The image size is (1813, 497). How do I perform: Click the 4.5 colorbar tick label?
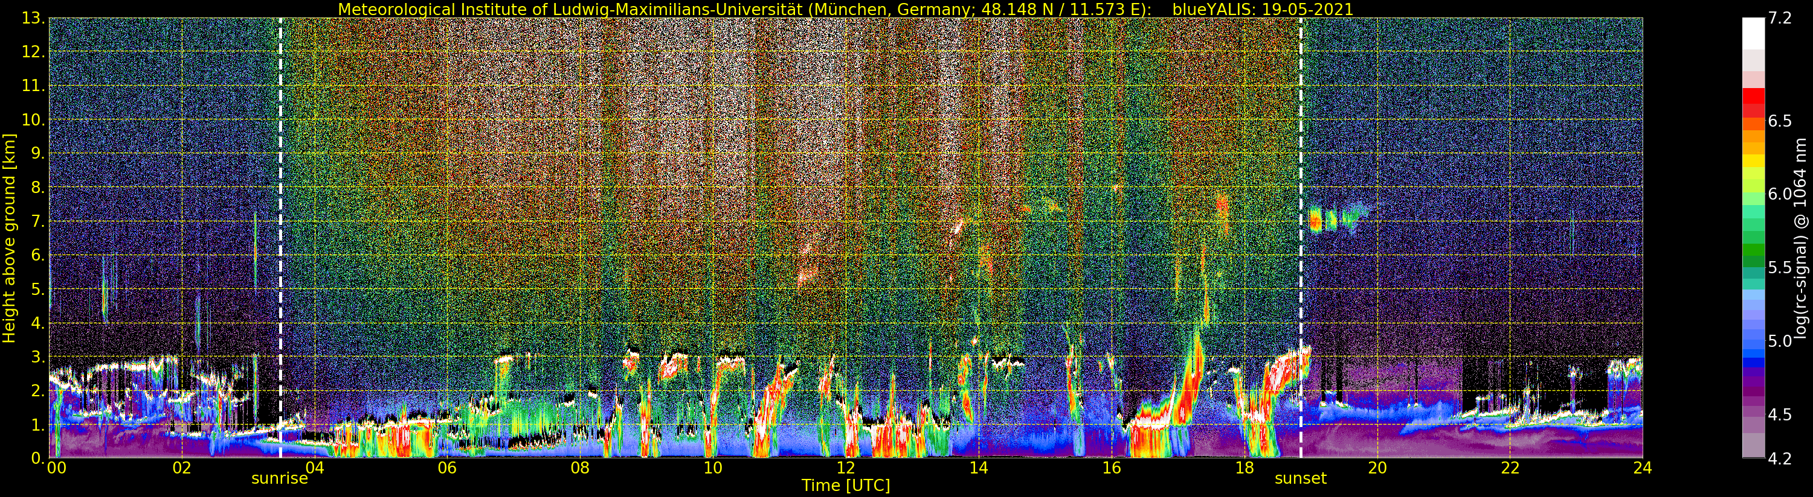tap(1780, 415)
